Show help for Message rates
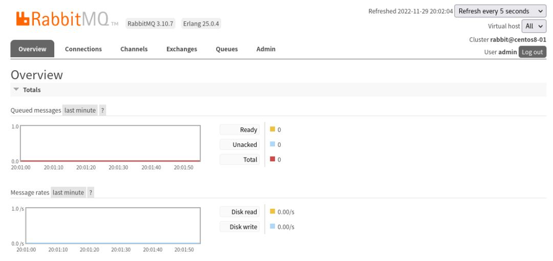This screenshot has height=261, width=553. click(x=91, y=192)
